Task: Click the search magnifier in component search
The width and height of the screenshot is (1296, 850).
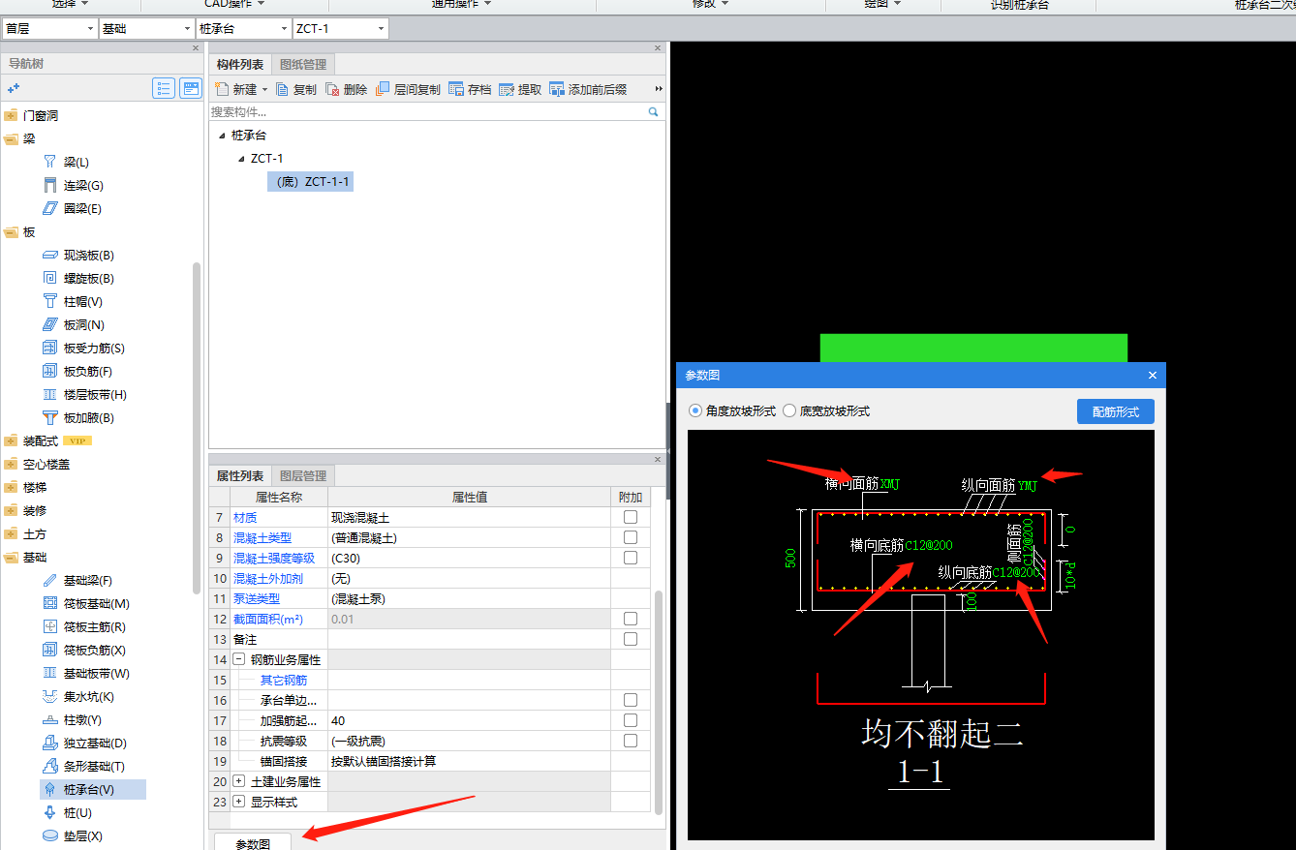Action: (x=654, y=112)
